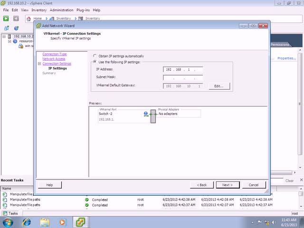
Task: Click the green back navigation arrow
Action: [6, 19]
